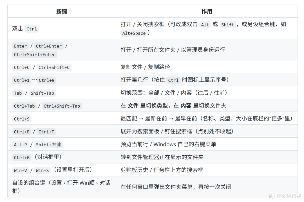This screenshot has width=304, height=202.
Task: Click the text （对话框里） after Ctrl+G
Action: (x=48, y=157)
